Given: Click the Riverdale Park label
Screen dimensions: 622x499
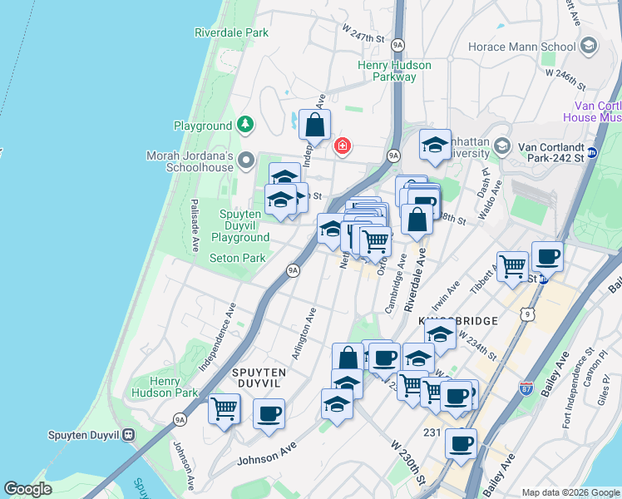Looking at the screenshot, I should [x=231, y=32].
